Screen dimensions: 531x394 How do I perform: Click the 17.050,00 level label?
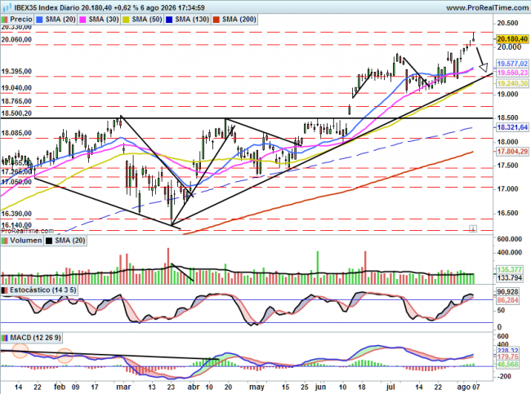point(16,182)
